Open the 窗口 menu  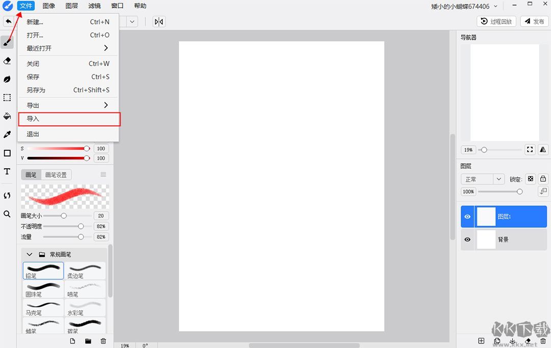(117, 6)
